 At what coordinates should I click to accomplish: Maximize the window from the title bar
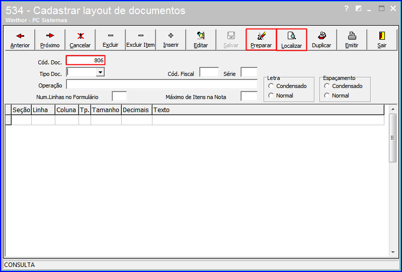(382, 9)
